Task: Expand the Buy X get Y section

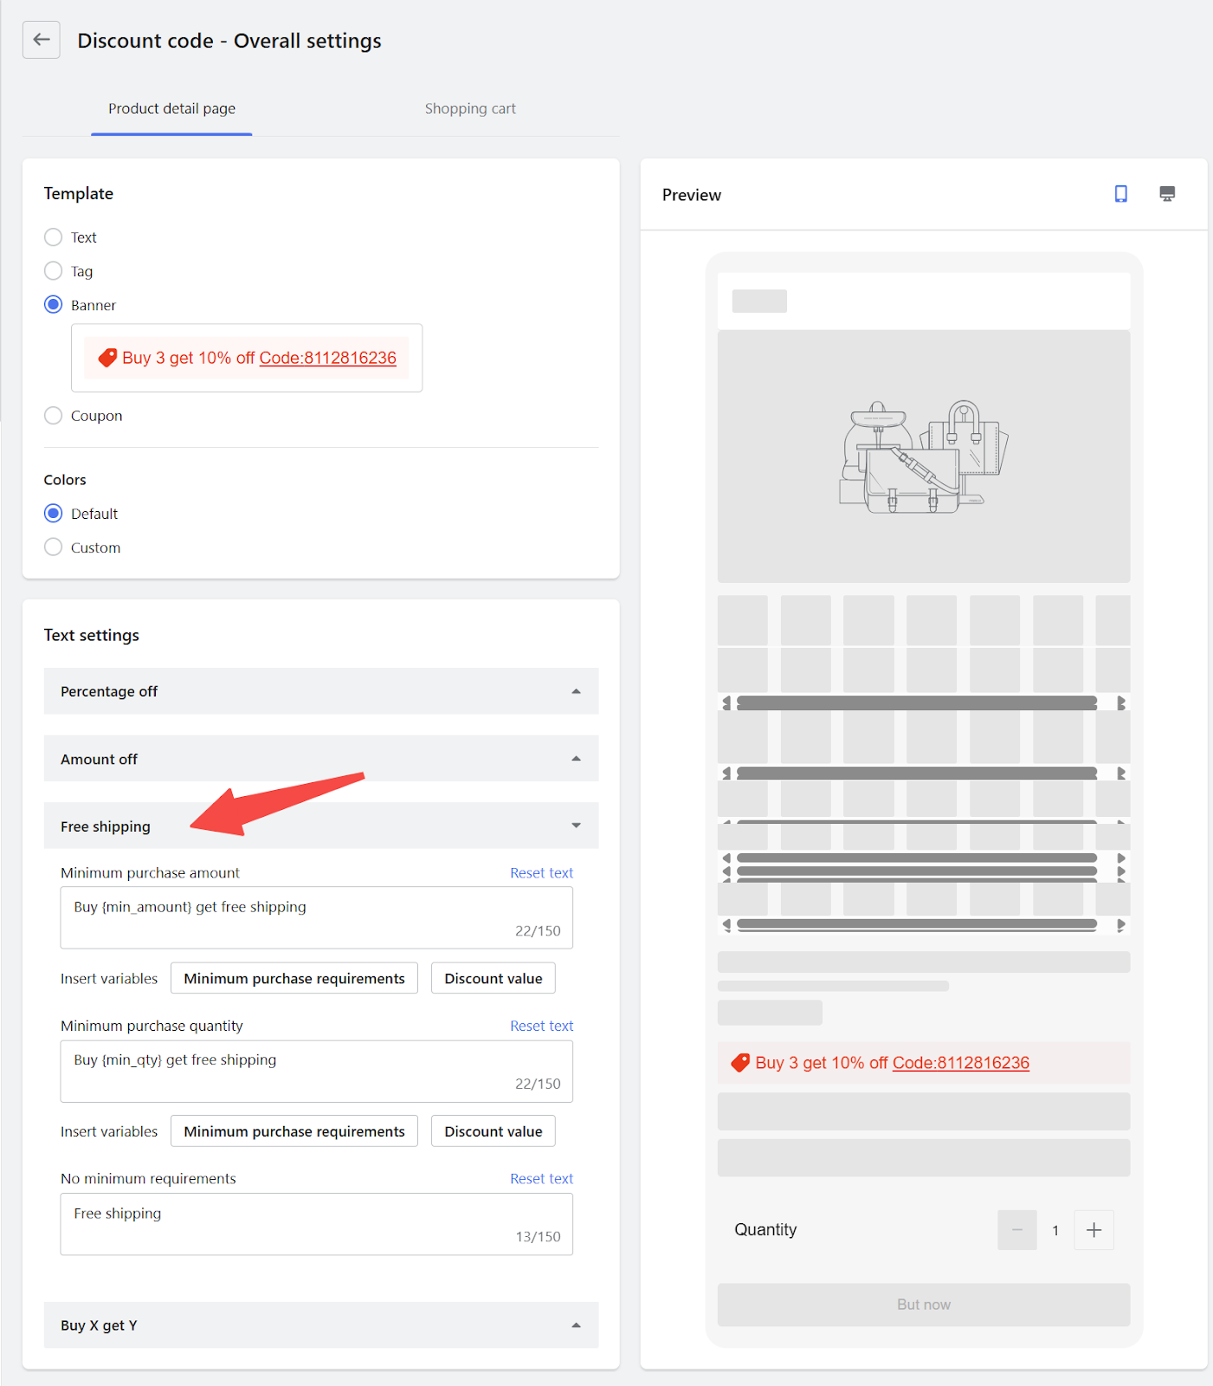Action: point(321,1325)
